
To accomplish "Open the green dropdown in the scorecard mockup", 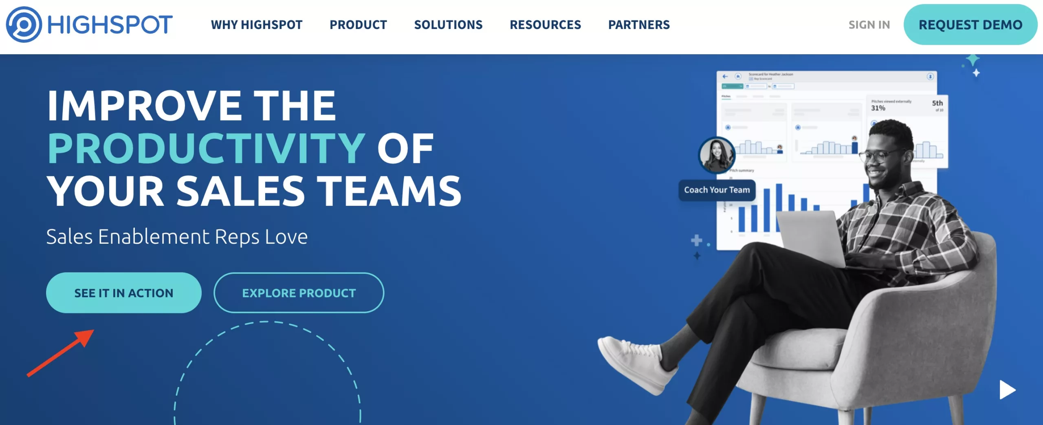I will [733, 86].
